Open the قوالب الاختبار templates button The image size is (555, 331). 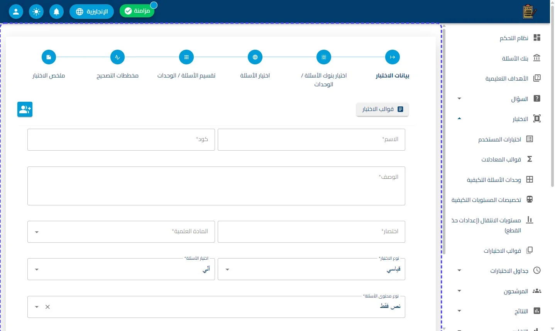(382, 109)
